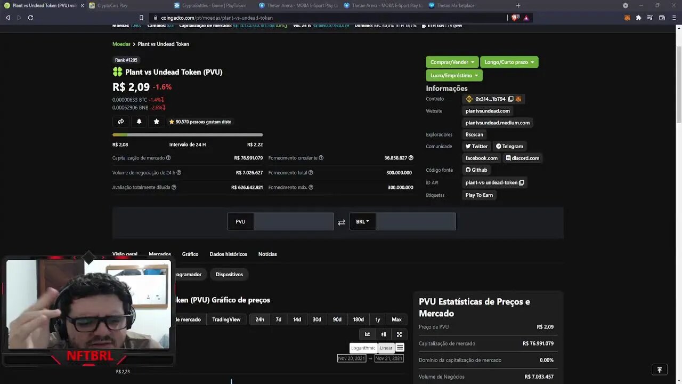Image resolution: width=682 pixels, height=384 pixels.
Task: Add PVU to favorites with the star button
Action: 156,122
